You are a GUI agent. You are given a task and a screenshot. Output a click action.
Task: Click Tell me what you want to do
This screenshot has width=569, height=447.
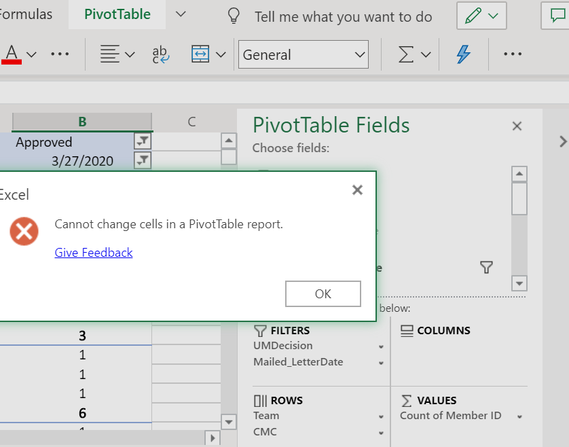tap(344, 17)
